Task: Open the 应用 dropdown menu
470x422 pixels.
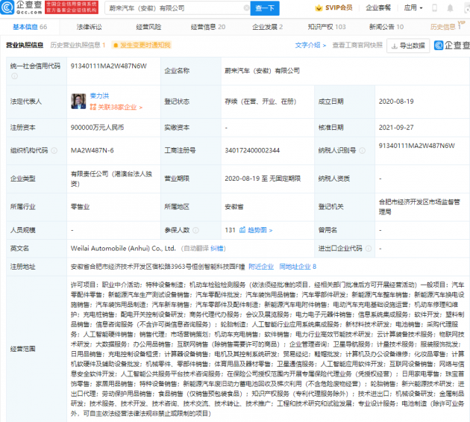Action: pos(413,7)
